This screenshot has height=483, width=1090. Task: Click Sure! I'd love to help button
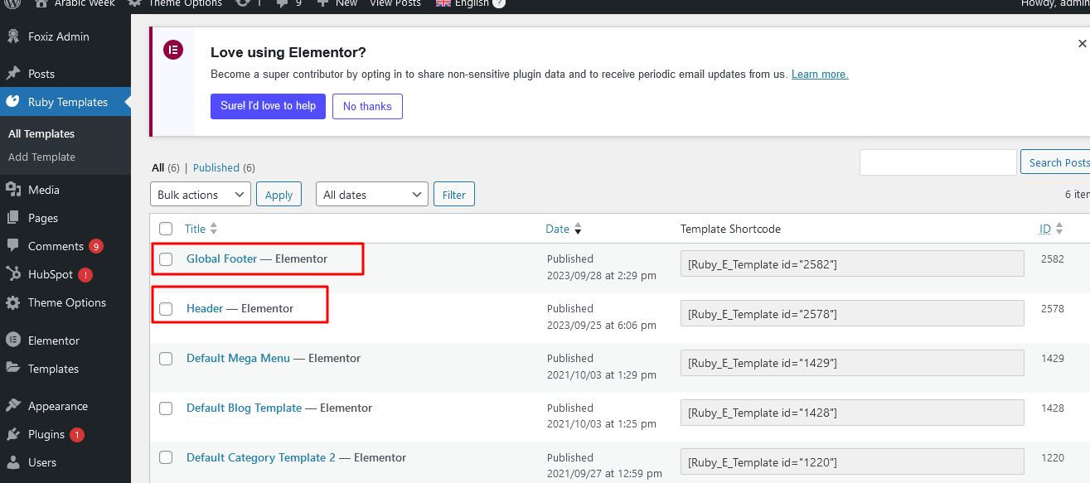268,106
